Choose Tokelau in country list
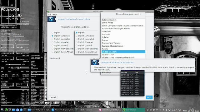Image resolution: width=200 pixels, height=112 pixels. 123,37
